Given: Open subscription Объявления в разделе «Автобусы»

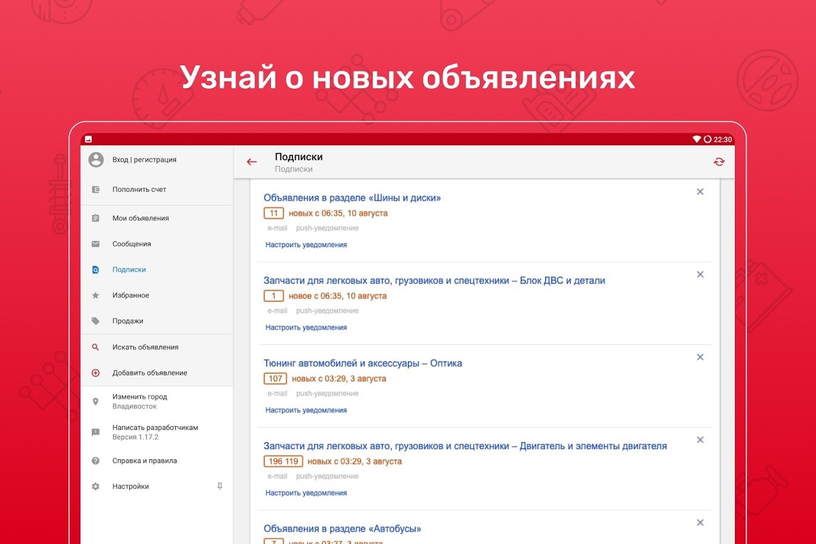Looking at the screenshot, I should click(x=342, y=529).
